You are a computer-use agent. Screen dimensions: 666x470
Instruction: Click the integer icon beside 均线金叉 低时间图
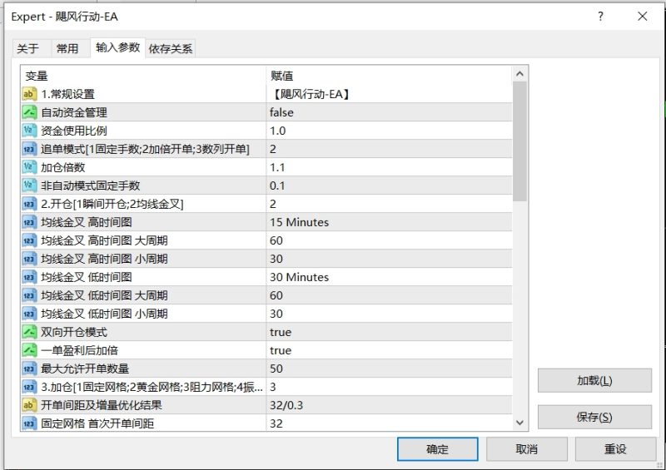pyautogui.click(x=29, y=277)
